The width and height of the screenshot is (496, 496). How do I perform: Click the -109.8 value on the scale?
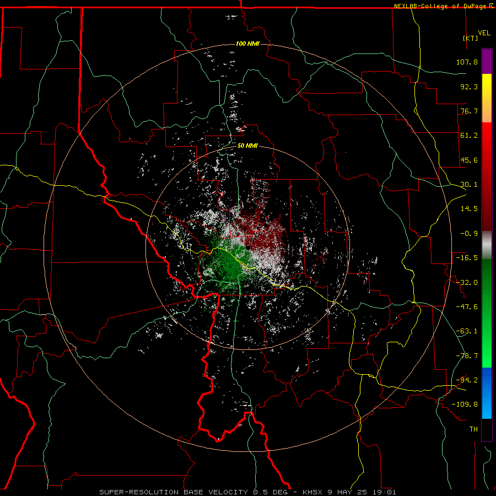coord(465,405)
